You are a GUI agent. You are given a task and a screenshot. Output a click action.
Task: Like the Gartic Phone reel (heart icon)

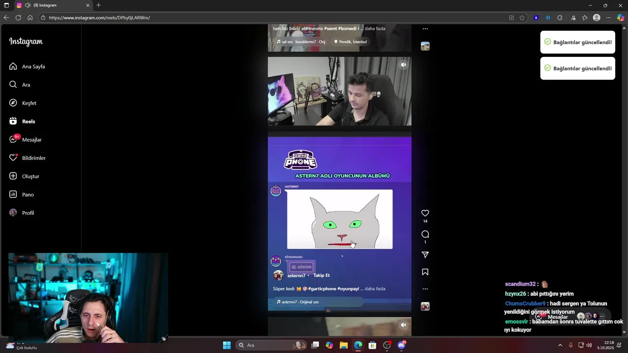(425, 213)
